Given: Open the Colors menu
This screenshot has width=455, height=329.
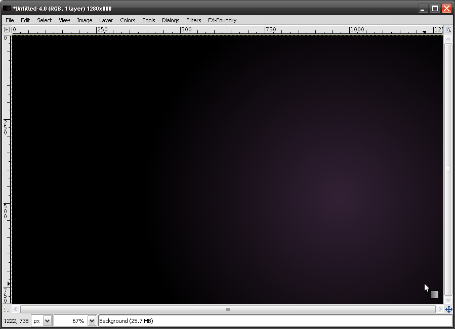Looking at the screenshot, I should coord(128,20).
